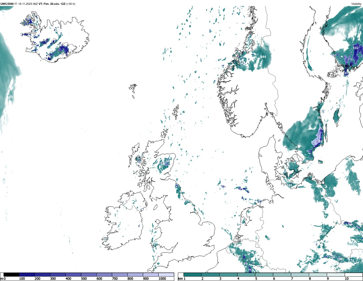Click the "102" value label over Finland
This screenshot has width=363, height=281.
(x=356, y=48)
